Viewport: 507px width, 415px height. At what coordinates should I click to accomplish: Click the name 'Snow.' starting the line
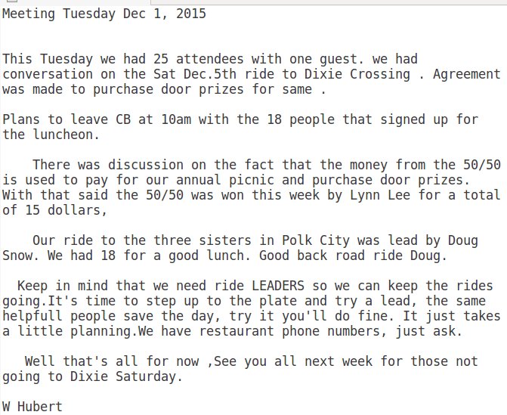click(20, 256)
